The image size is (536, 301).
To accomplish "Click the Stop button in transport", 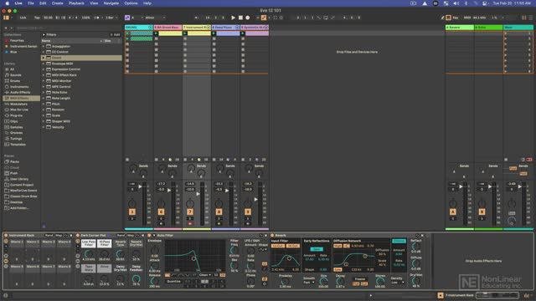I will (x=240, y=18).
